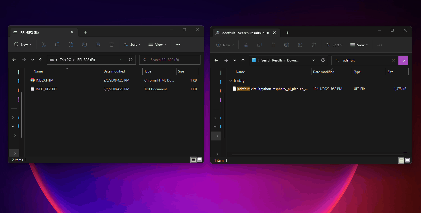Open Sort dropdown in RPI-RP2 window
The height and width of the screenshot is (213, 421).
click(132, 44)
